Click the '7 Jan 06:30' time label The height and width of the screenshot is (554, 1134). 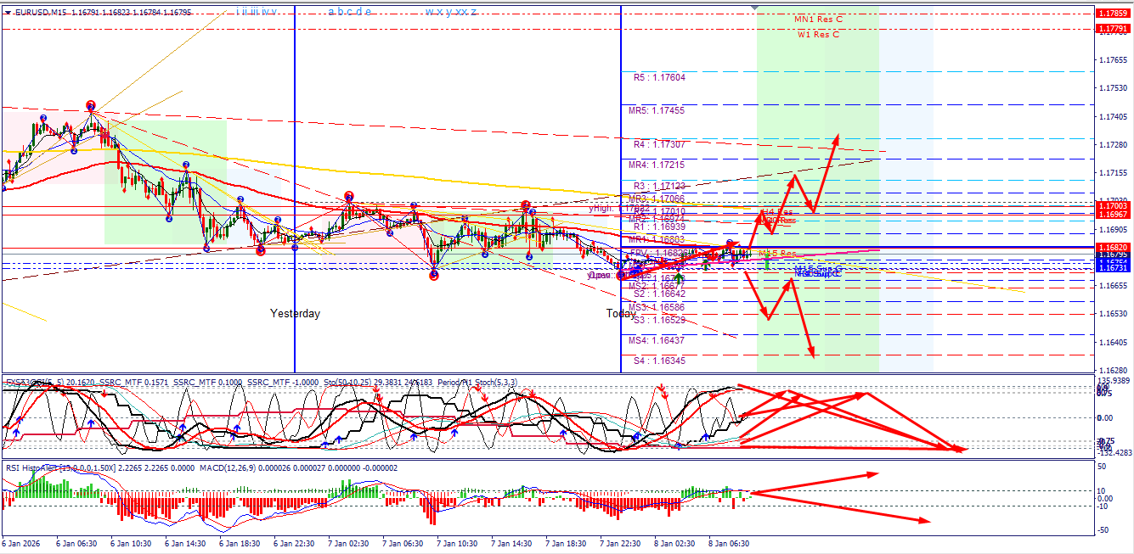click(402, 543)
